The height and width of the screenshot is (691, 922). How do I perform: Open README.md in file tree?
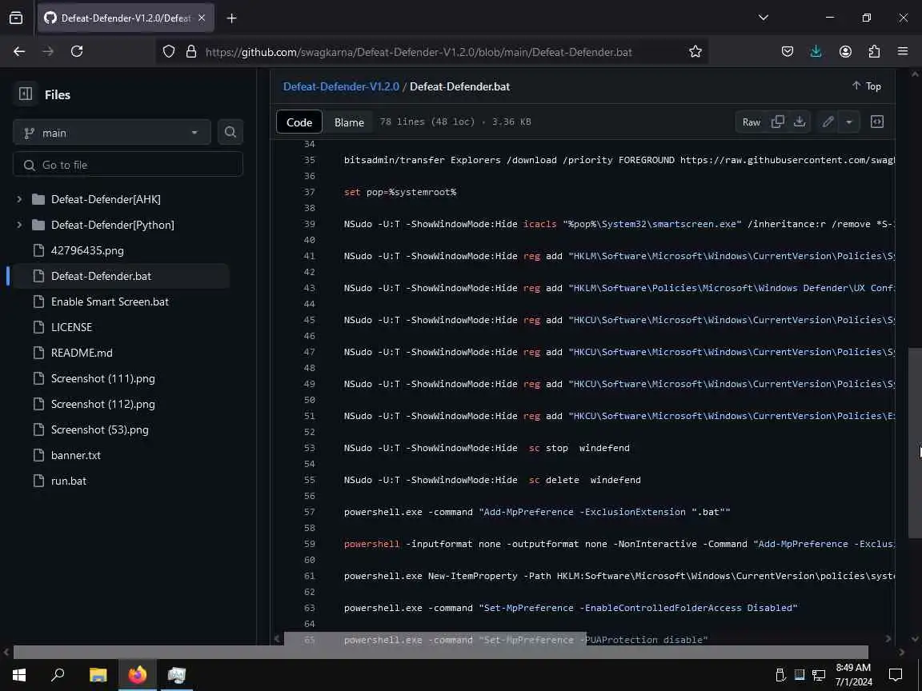[82, 353]
